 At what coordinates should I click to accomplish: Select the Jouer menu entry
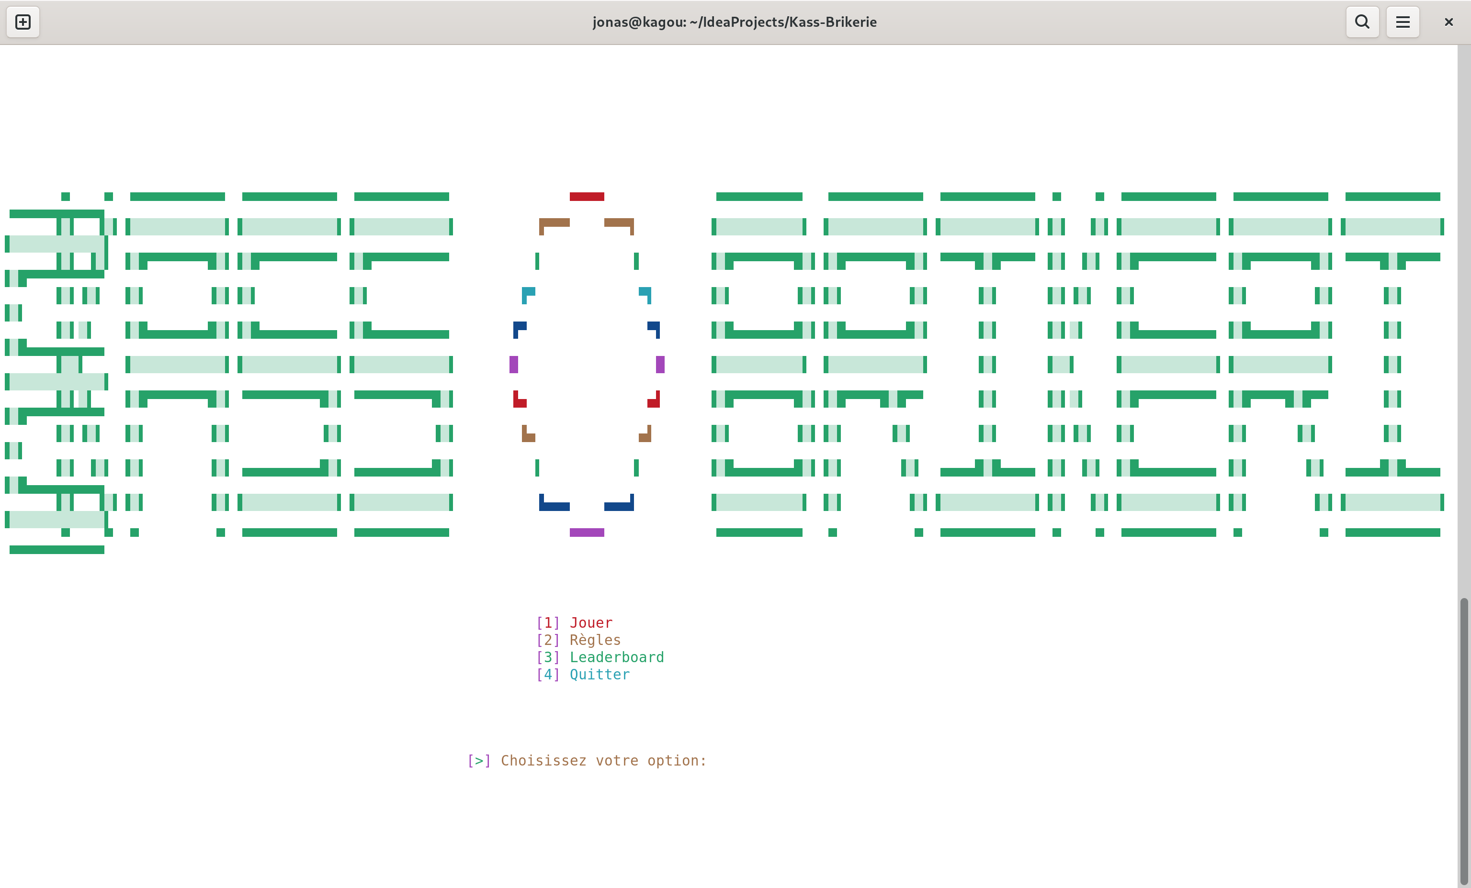click(x=590, y=622)
